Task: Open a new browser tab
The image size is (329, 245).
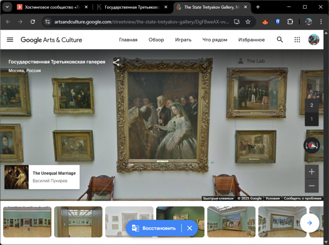Action: (258, 7)
